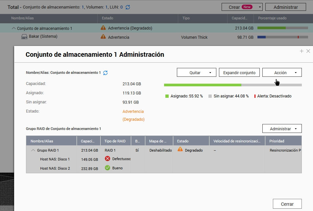Click the Degradado warning triangle in RAID table
The image size is (313, 211).
point(180,150)
